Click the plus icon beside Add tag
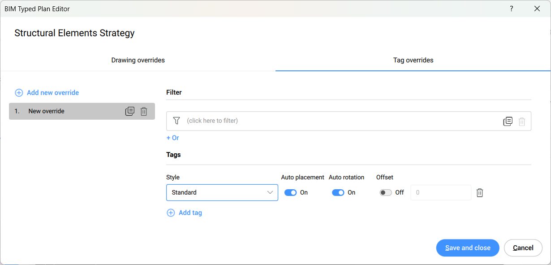 (171, 213)
